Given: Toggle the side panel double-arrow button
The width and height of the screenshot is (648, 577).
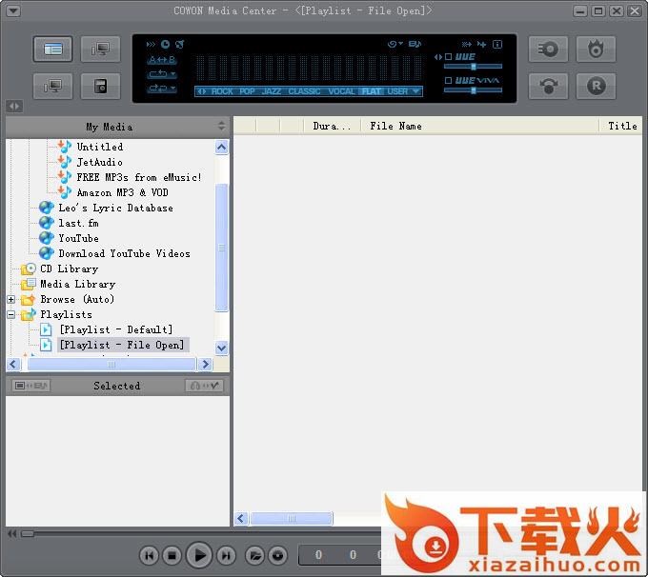Looking at the screenshot, I should (14, 106).
